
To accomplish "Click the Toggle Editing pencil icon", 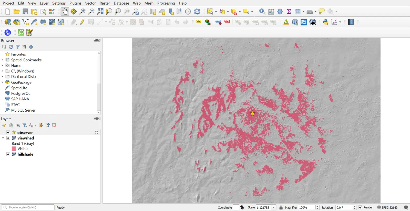I will click(82, 22).
